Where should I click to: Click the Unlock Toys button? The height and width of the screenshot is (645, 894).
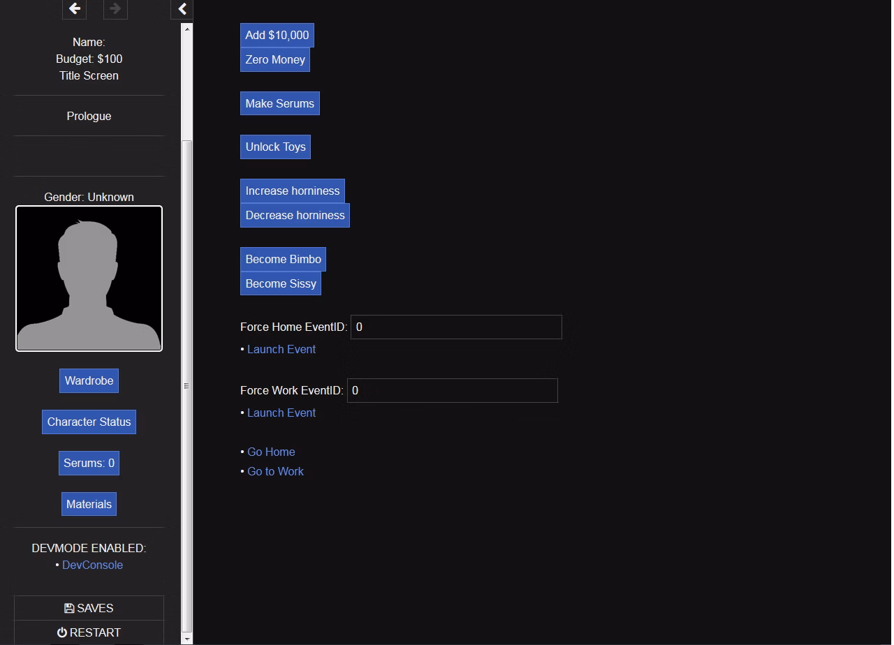pos(275,147)
